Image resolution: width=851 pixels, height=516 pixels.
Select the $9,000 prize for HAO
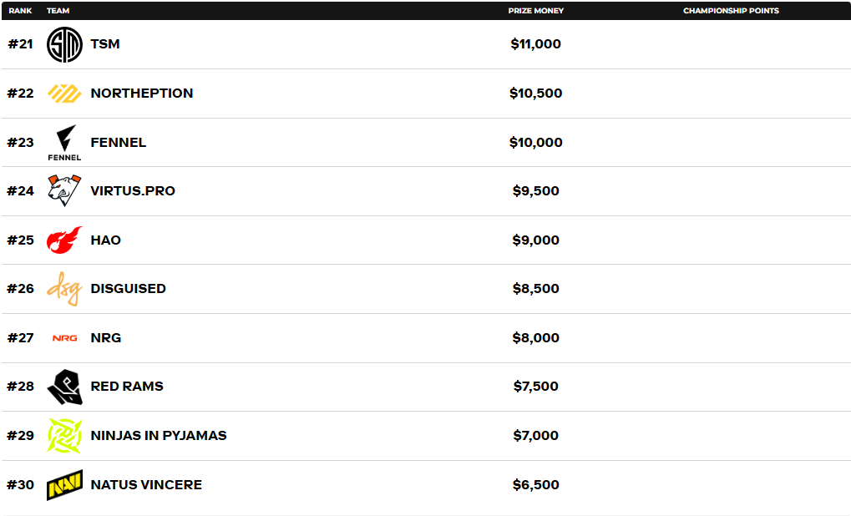tap(535, 240)
